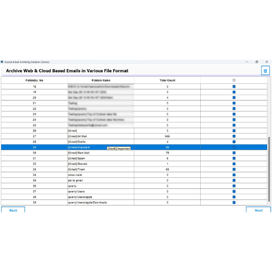Image resolution: width=272 pixels, height=272 pixels.
Task: Uncheck the qwerty/Users checkbox
Action: (234, 191)
